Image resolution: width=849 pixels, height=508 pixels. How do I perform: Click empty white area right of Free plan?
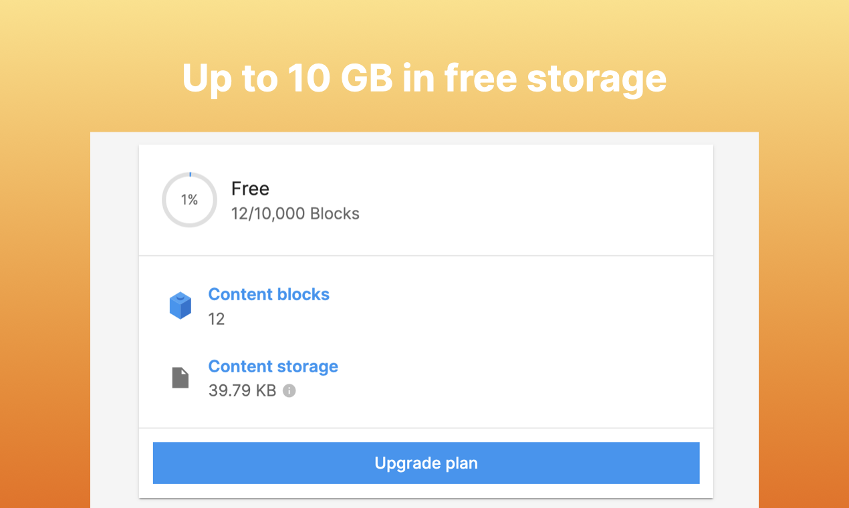coord(535,200)
